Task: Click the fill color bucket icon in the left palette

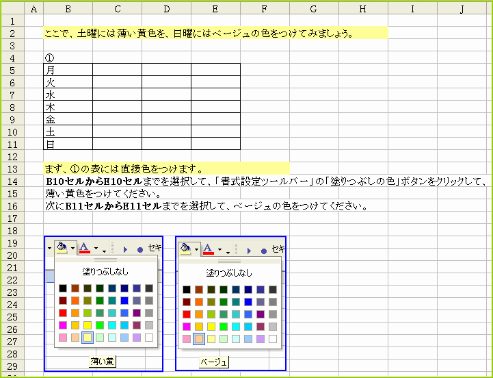Action: click(x=62, y=248)
